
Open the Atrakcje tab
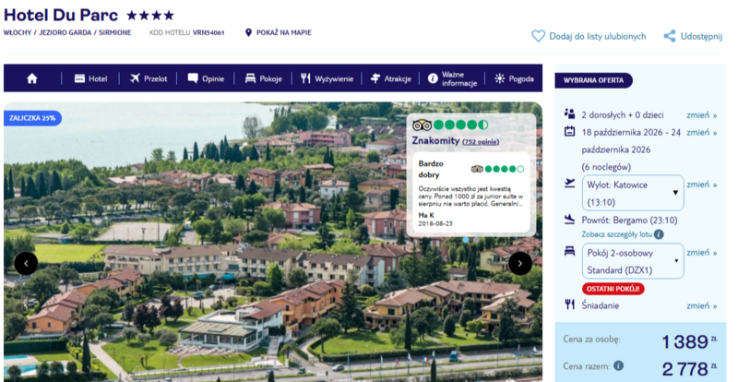390,78
